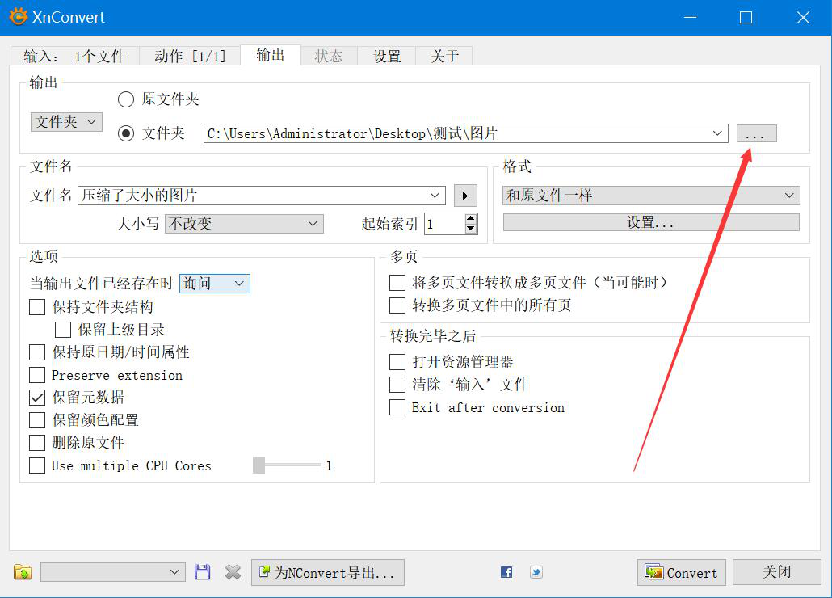The width and height of the screenshot is (832, 598).
Task: Click the 关闭 button
Action: coord(777,572)
